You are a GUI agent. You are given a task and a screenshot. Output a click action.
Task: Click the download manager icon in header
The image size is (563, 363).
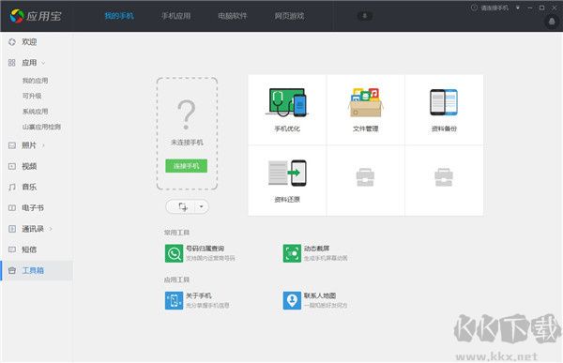[364, 16]
